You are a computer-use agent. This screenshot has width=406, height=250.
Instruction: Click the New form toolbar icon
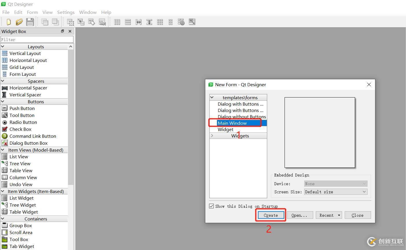coord(9,22)
